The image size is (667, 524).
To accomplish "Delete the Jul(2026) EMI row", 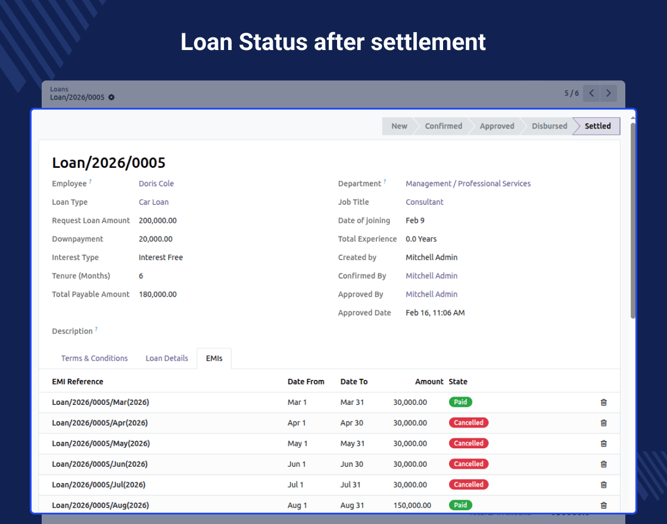I will click(604, 485).
